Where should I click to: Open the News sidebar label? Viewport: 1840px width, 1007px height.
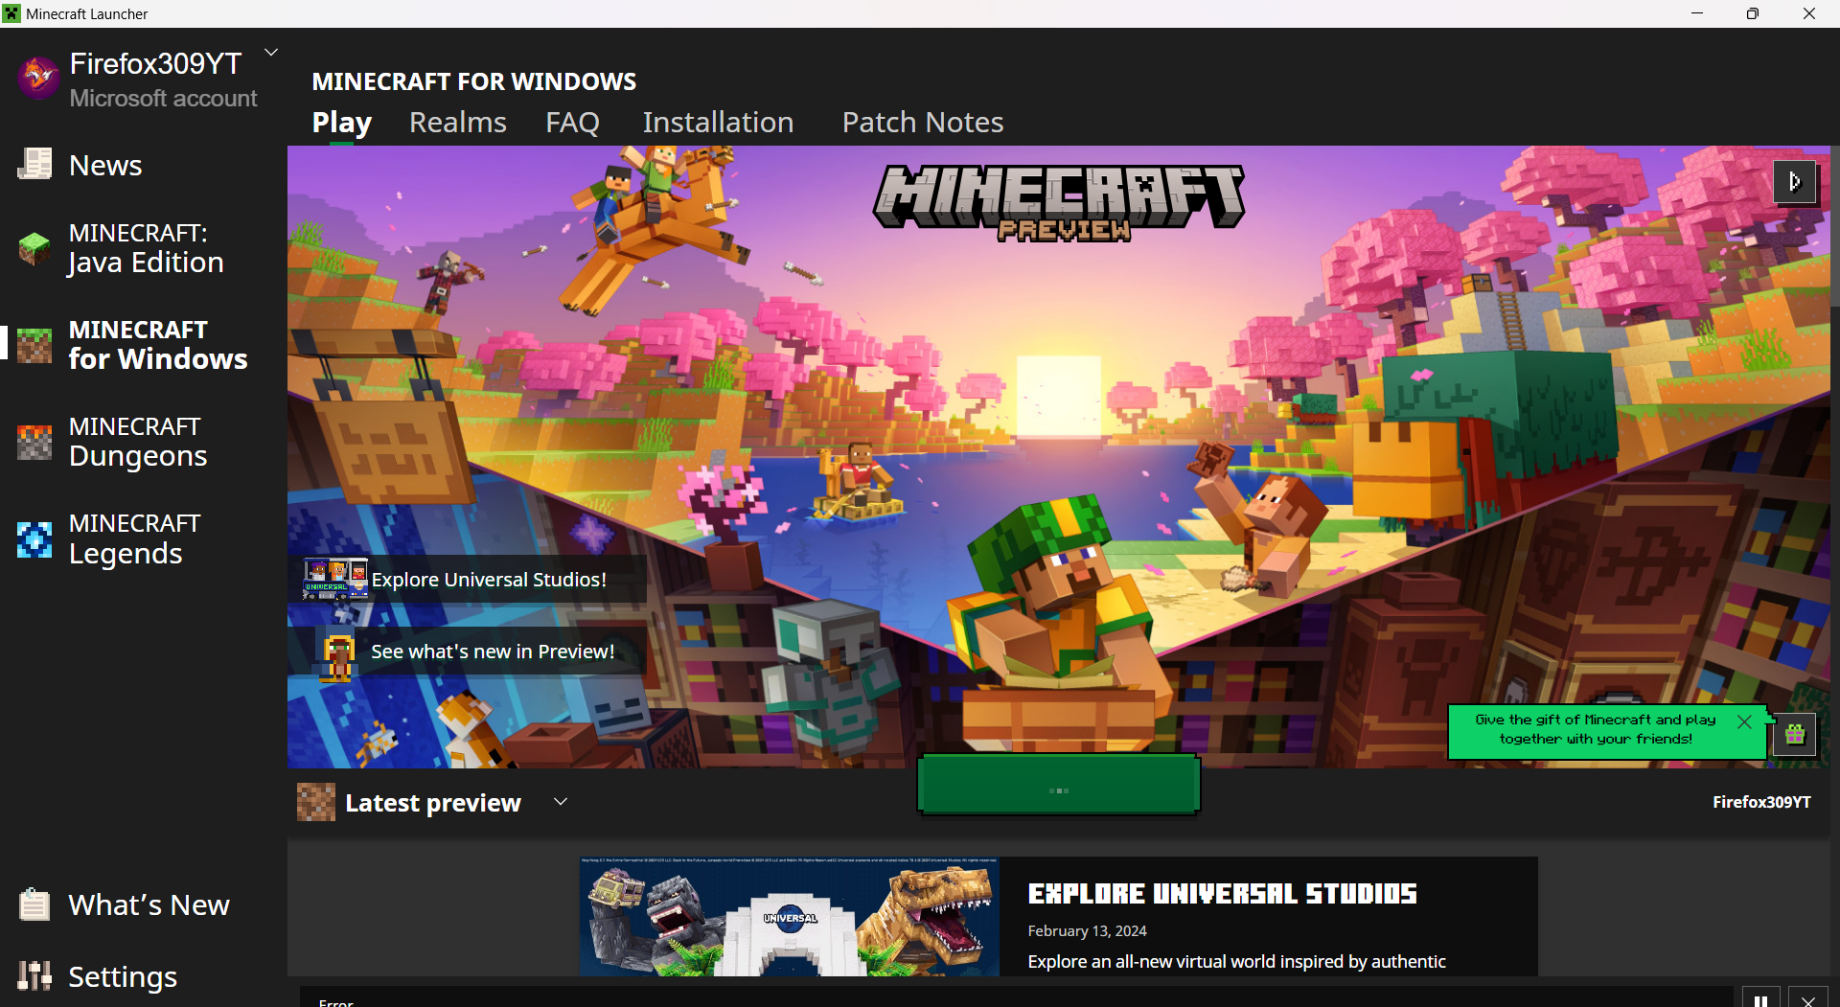[105, 165]
